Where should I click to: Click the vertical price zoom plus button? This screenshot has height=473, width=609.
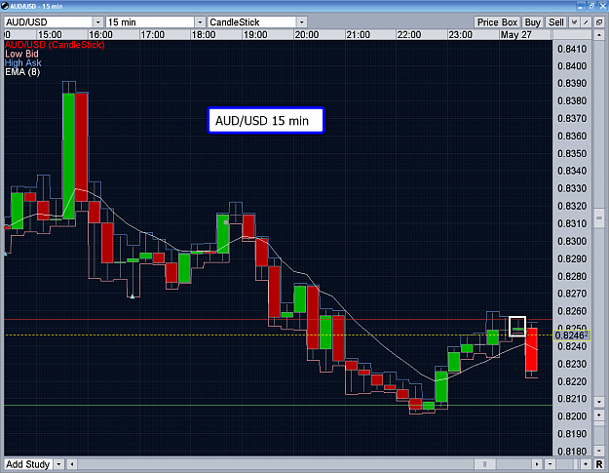[599, 414]
